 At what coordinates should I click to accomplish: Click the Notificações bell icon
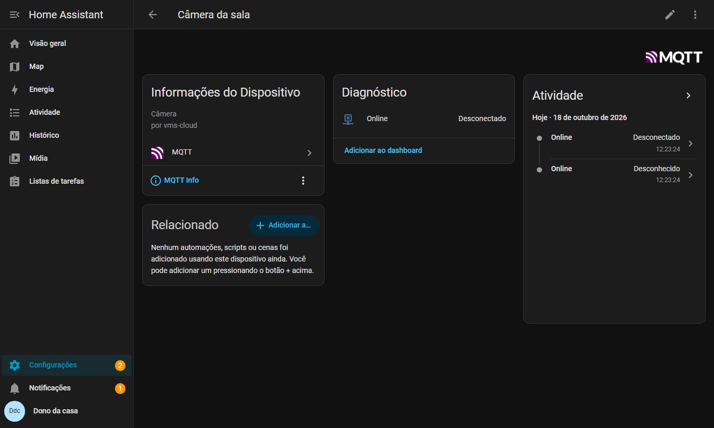click(15, 388)
